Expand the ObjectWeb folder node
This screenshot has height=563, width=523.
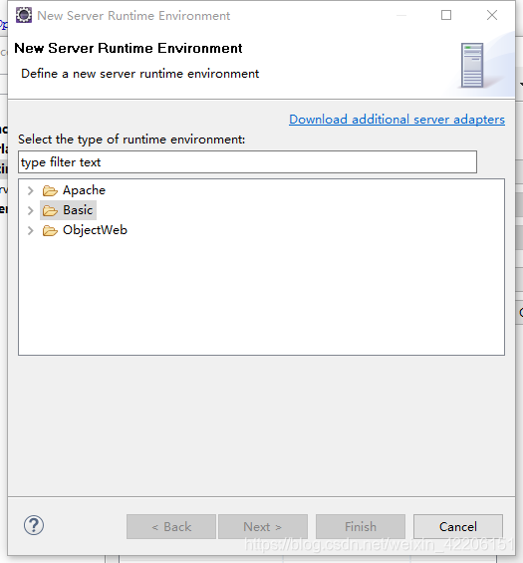31,230
